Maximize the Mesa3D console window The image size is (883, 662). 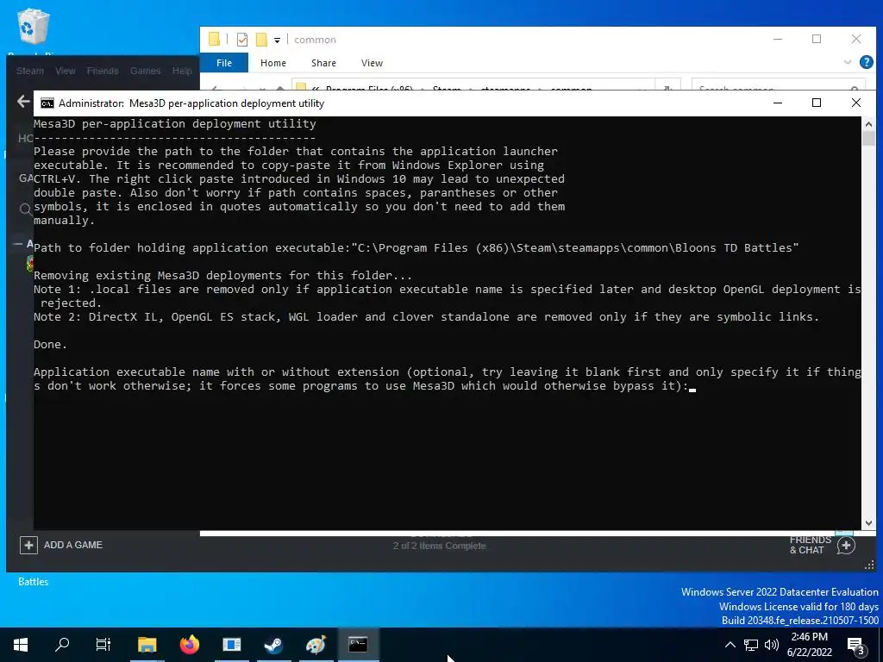(817, 103)
